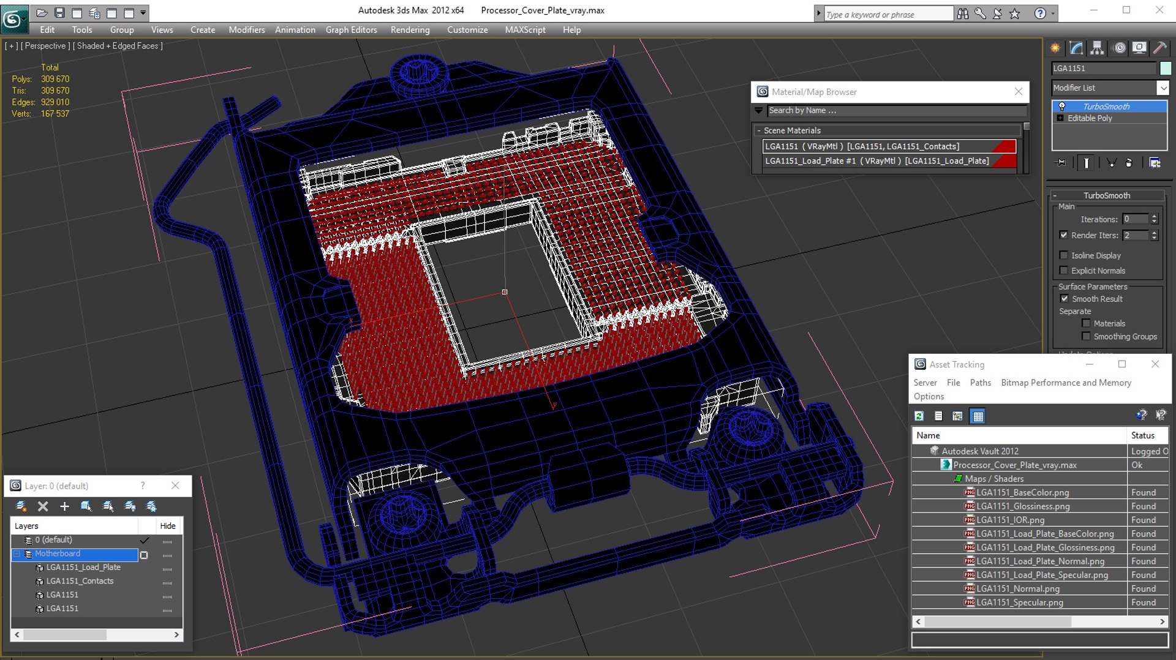1176x660 pixels.
Task: Open the Hierarchy command panel tab
Action: [x=1097, y=48]
